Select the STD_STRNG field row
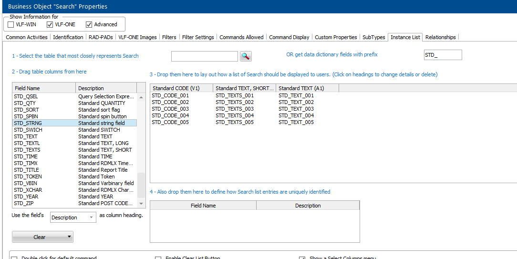Image resolution: width=517 pixels, height=259 pixels. [74, 123]
